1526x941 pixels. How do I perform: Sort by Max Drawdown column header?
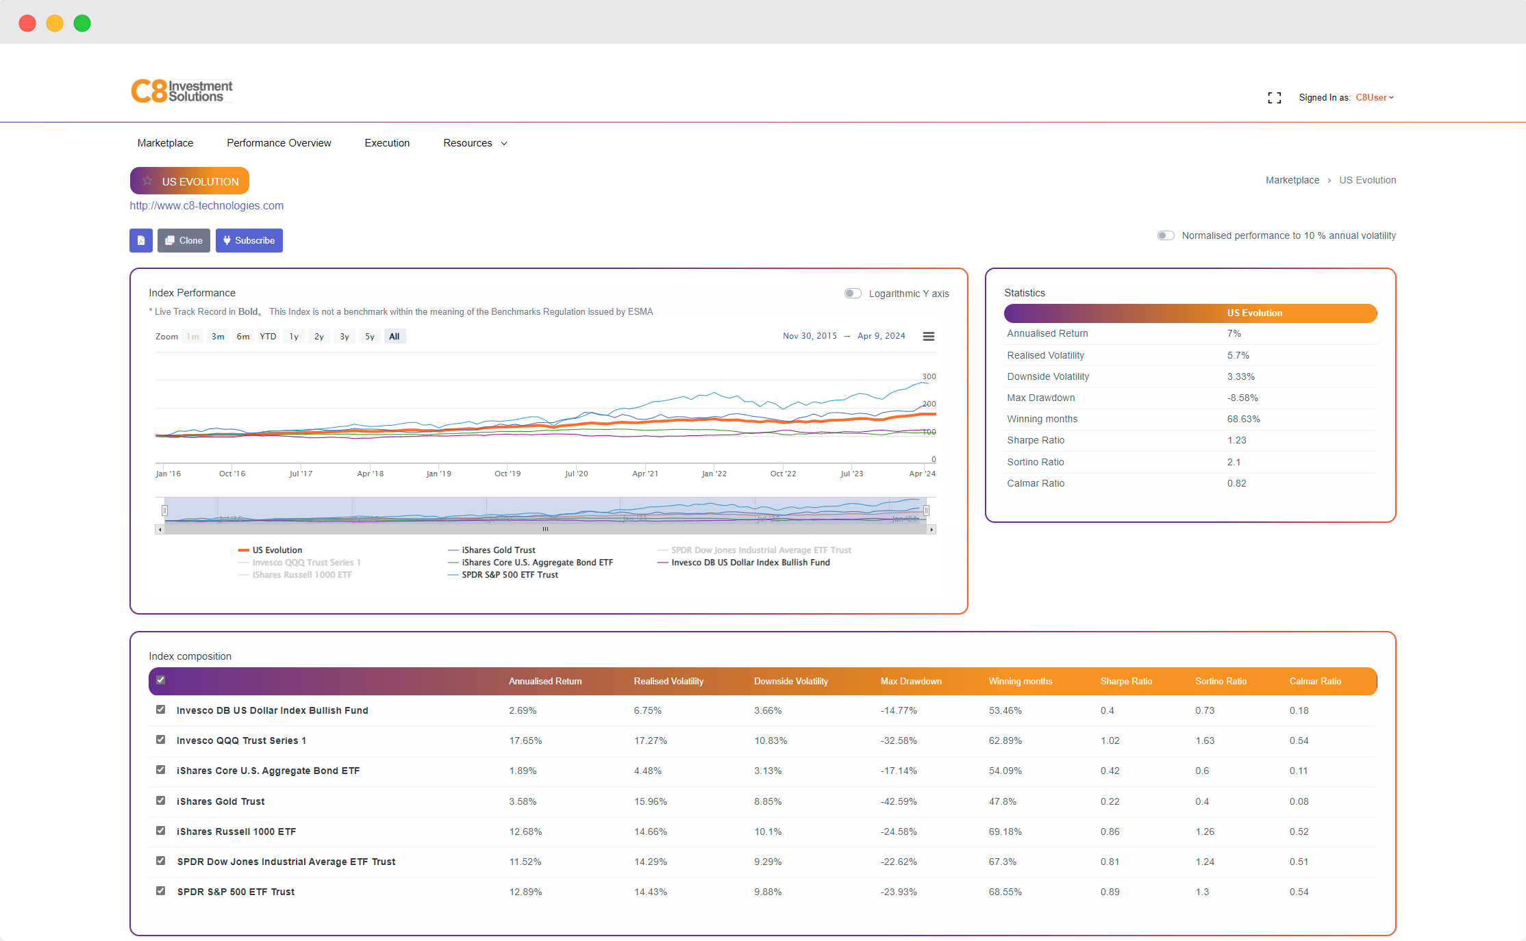coord(911,681)
